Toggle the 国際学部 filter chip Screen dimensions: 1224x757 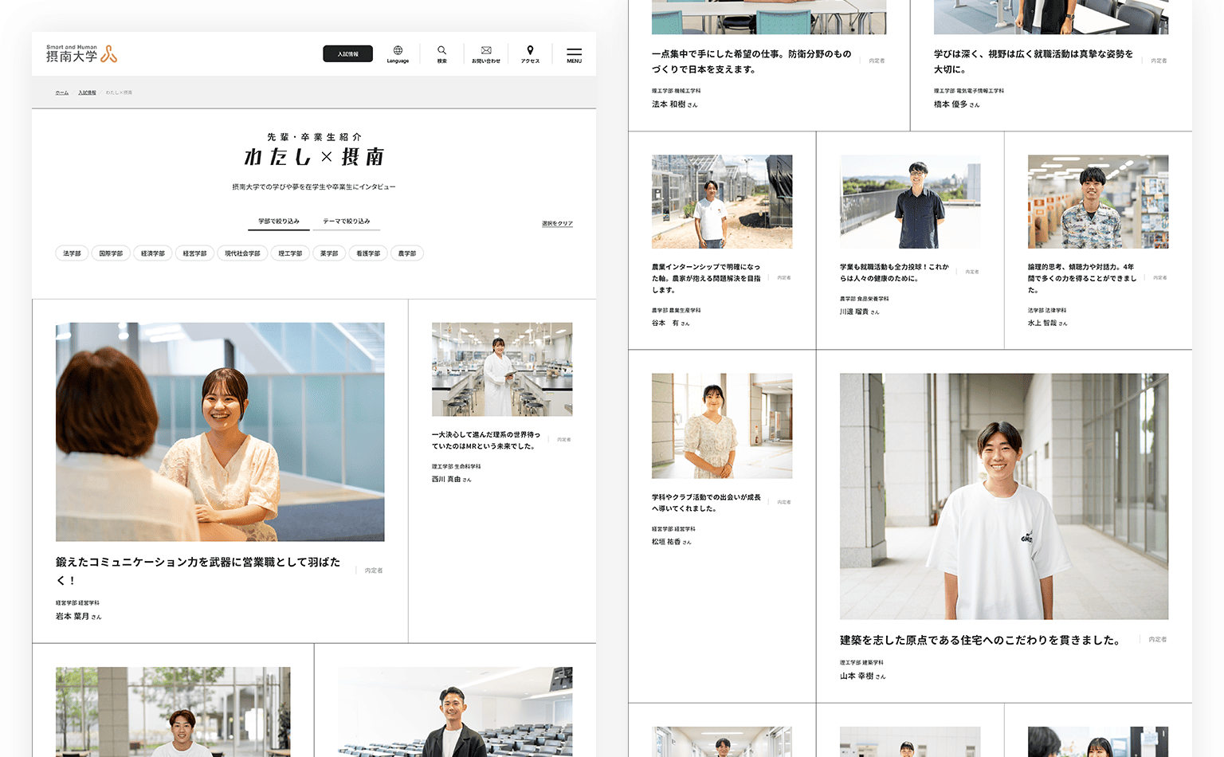tap(111, 253)
